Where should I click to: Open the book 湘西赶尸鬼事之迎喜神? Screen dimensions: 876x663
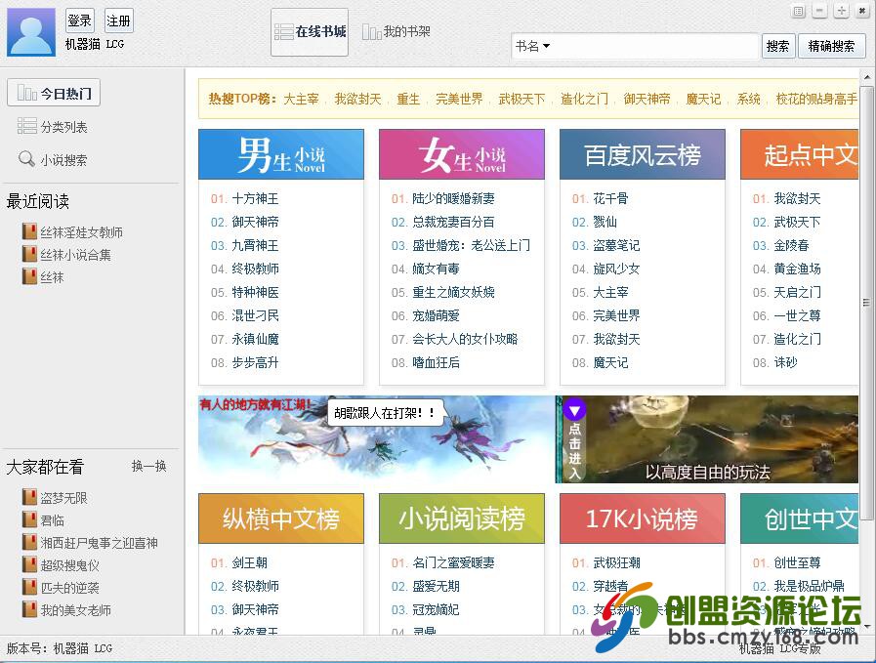99,542
